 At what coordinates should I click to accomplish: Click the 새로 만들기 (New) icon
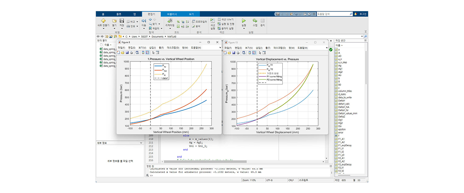click(x=103, y=21)
